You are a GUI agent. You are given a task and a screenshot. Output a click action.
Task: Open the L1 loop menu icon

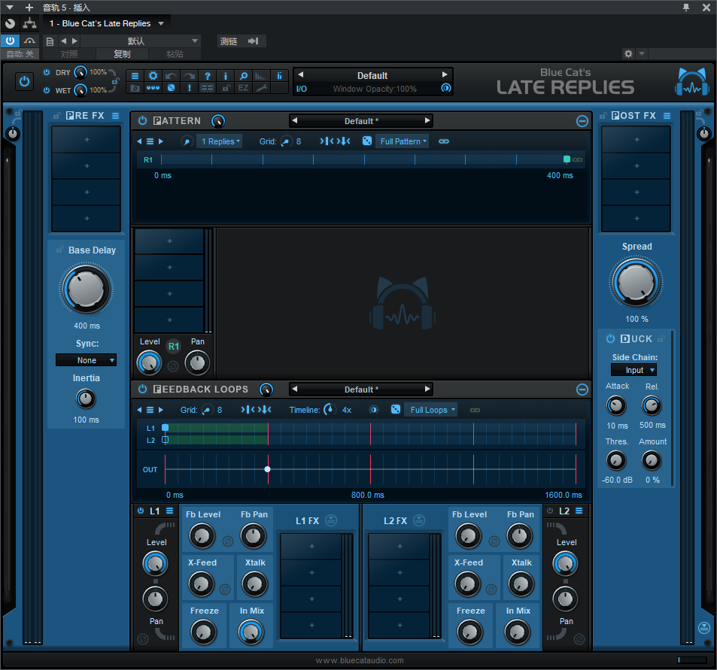[169, 511]
